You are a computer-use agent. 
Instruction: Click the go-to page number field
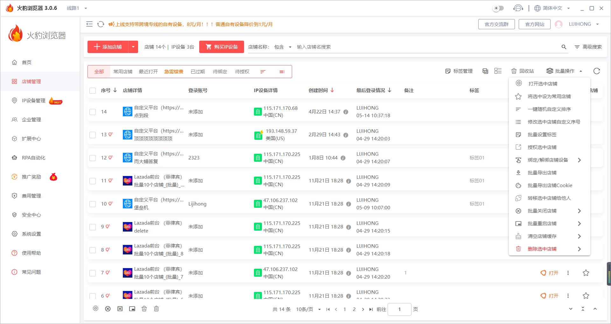point(400,309)
